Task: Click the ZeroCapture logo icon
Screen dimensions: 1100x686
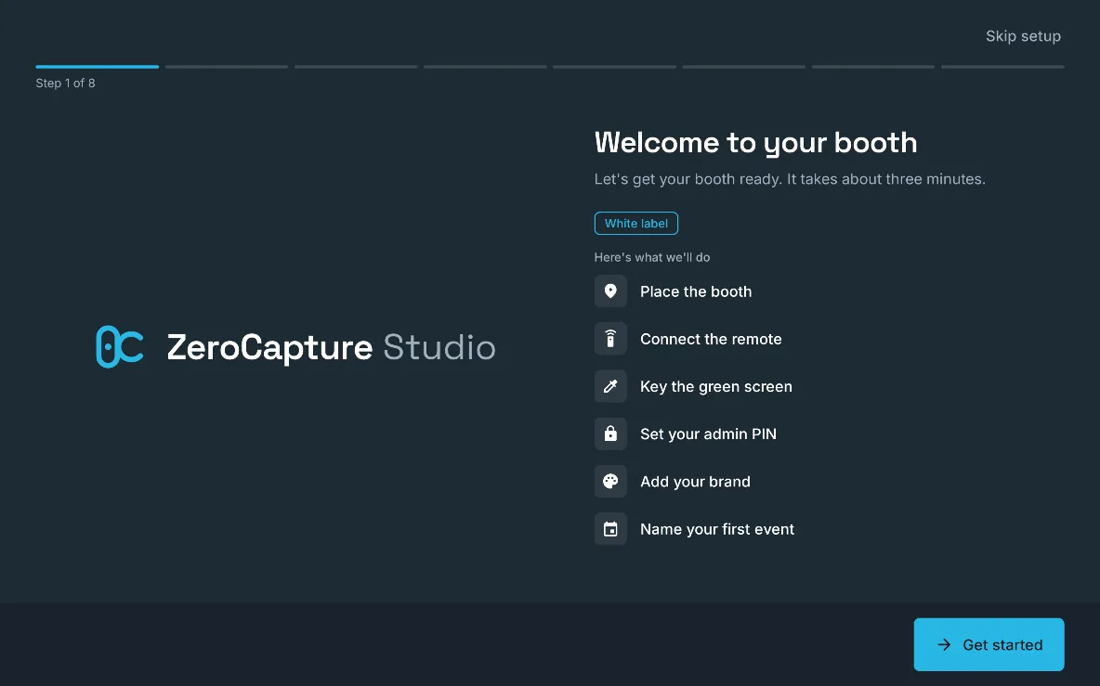Action: point(119,346)
